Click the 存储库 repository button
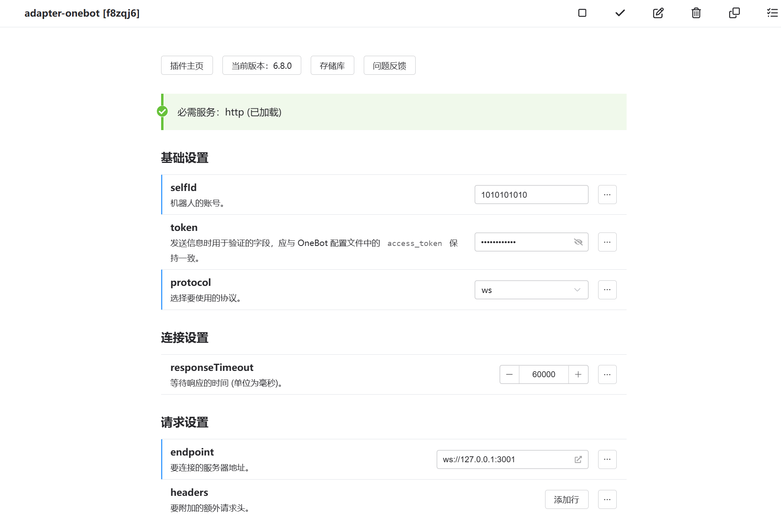 [x=332, y=66]
